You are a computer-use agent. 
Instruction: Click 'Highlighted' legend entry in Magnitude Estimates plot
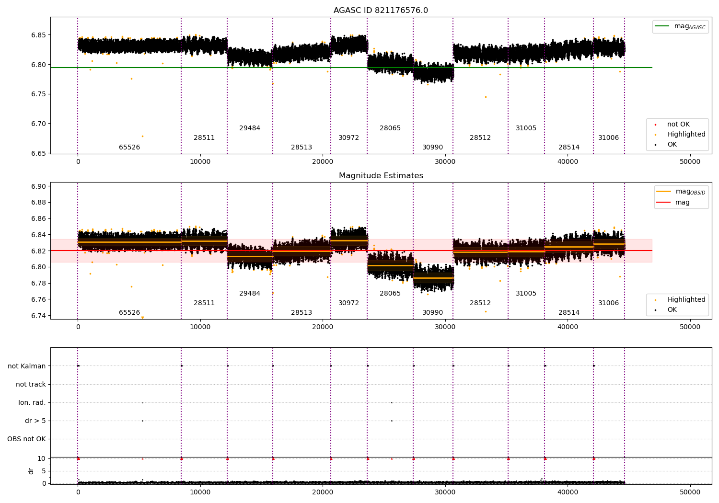pyautogui.click(x=680, y=300)
